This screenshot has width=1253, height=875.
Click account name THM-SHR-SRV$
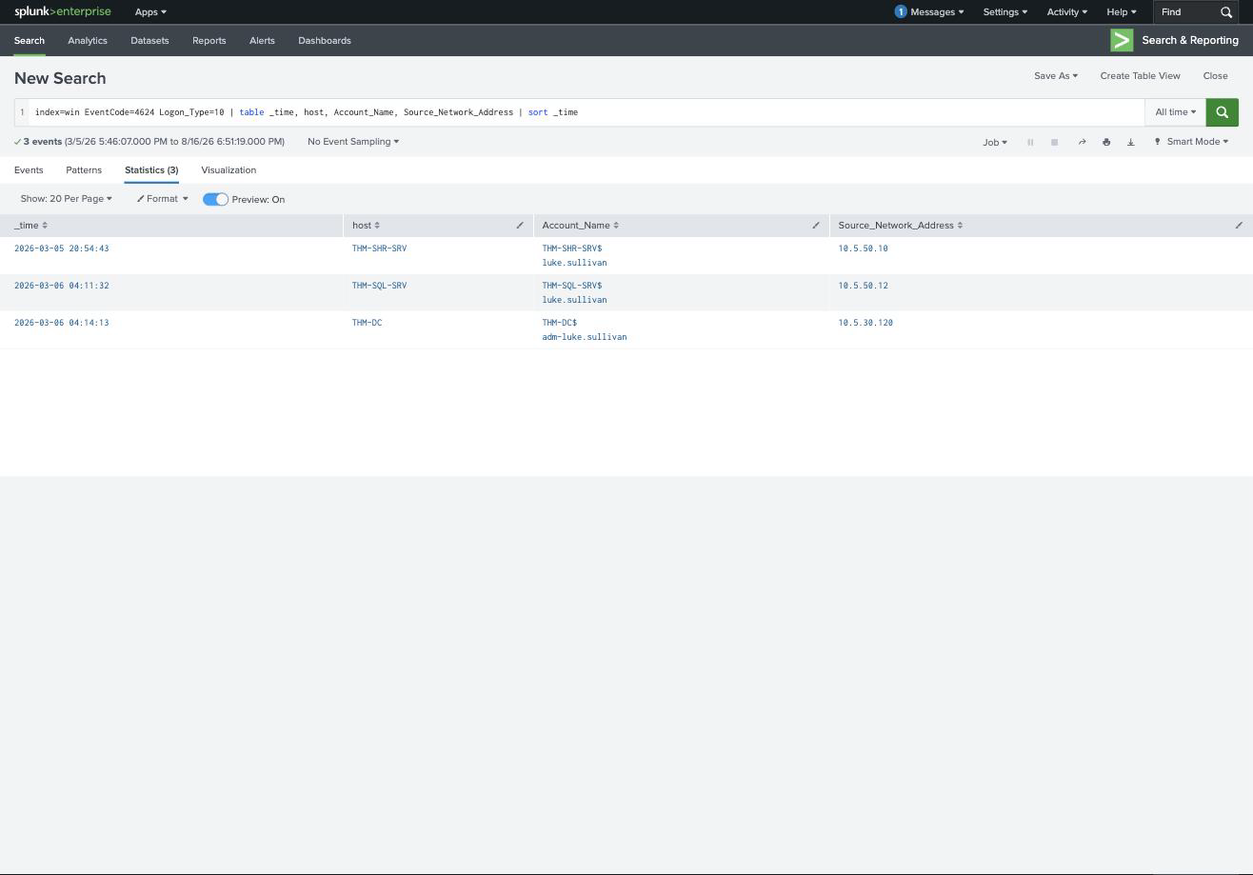point(572,249)
